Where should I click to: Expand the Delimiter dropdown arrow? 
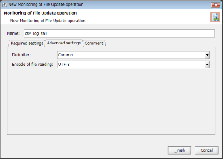coord(207,55)
